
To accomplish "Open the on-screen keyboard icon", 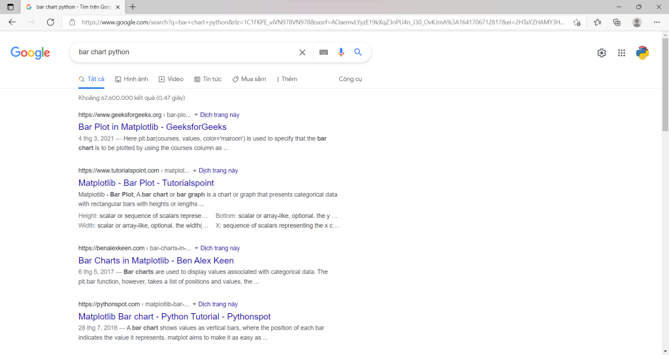I will [x=324, y=52].
